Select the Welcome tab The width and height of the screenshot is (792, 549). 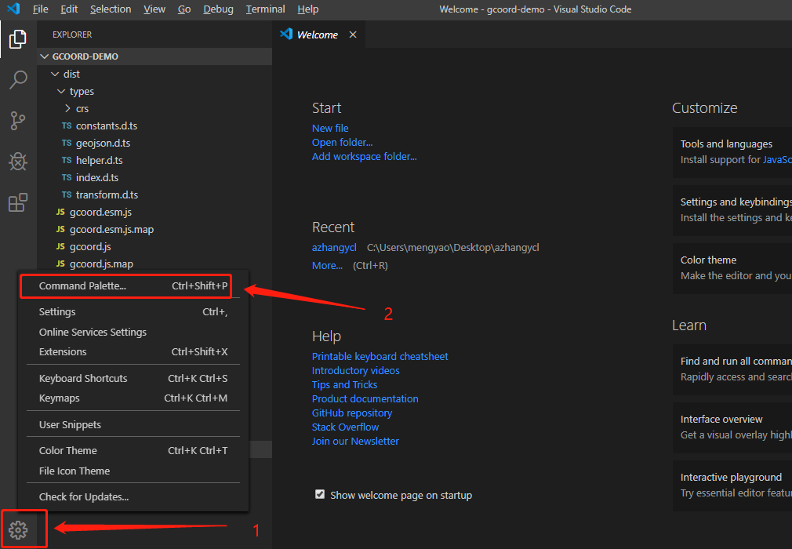(318, 35)
